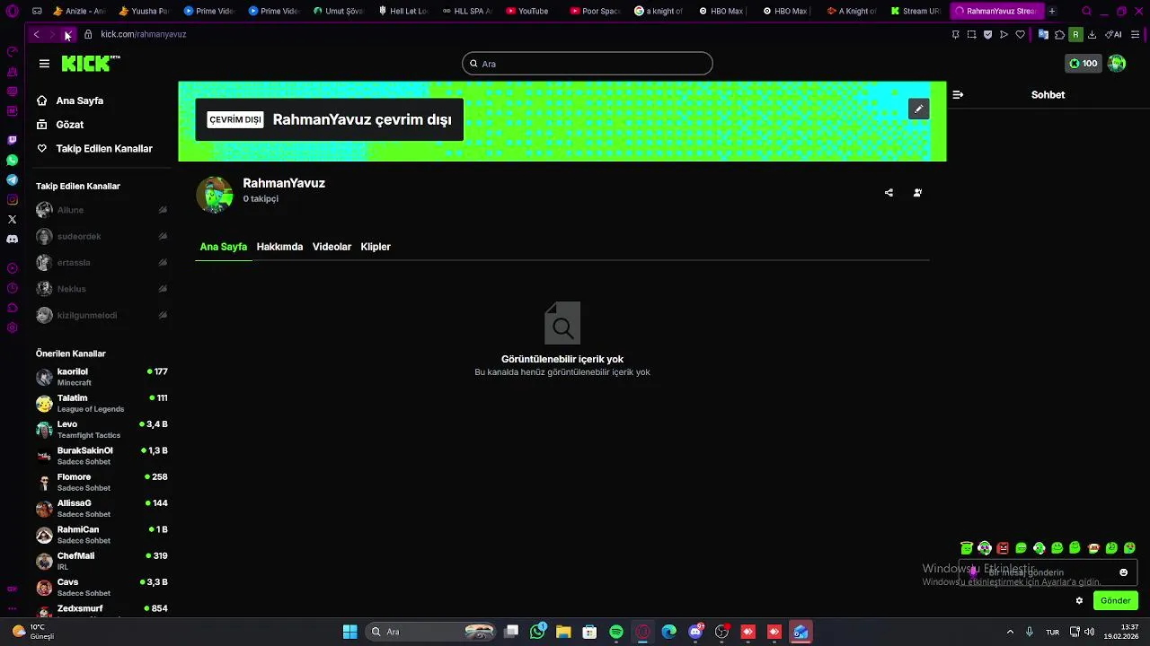Bookmark page with heart icon

(1020, 34)
